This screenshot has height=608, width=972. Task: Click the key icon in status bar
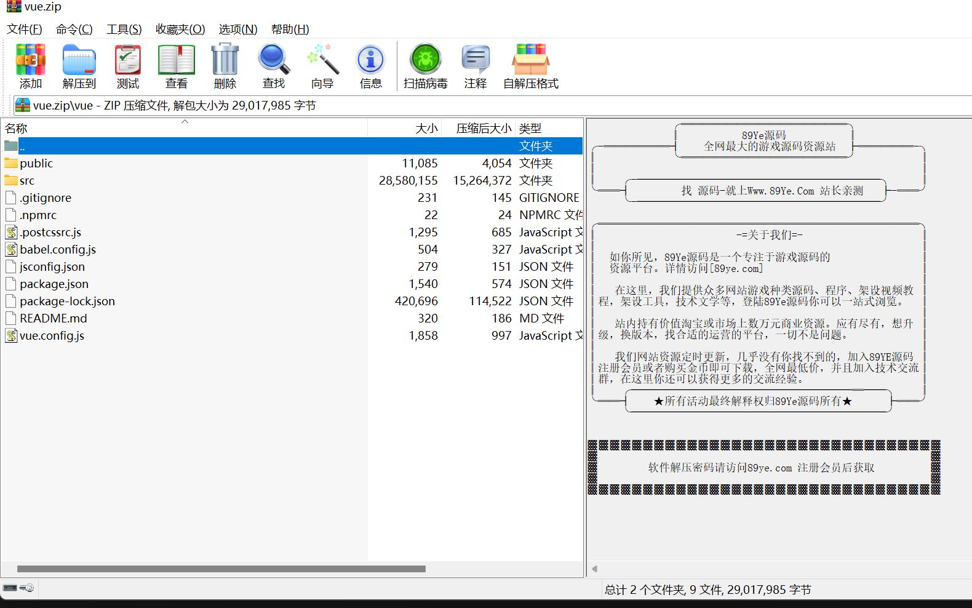point(26,588)
